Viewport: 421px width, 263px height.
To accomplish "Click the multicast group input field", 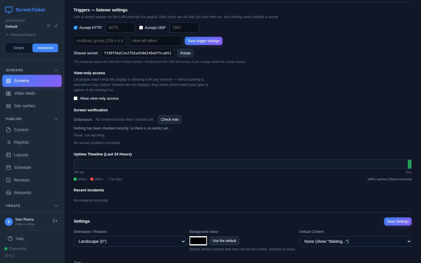I will 100,41.
